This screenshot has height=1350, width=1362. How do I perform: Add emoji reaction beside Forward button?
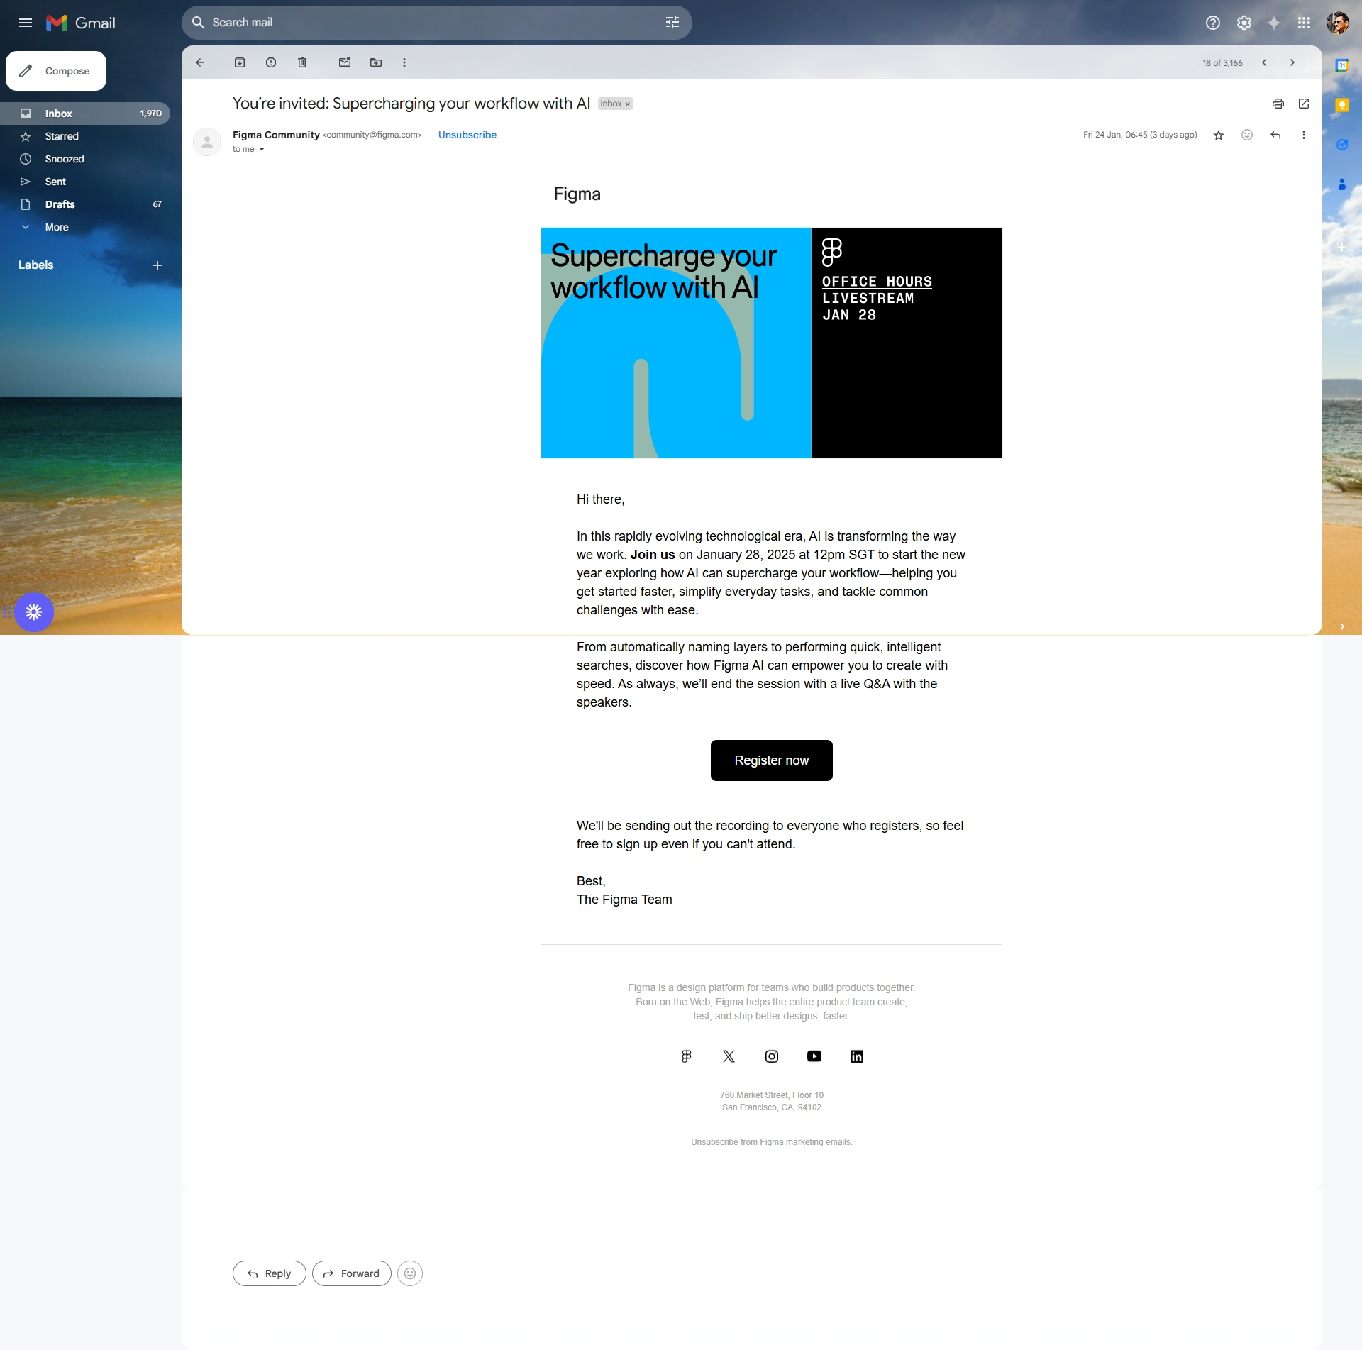click(x=410, y=1273)
